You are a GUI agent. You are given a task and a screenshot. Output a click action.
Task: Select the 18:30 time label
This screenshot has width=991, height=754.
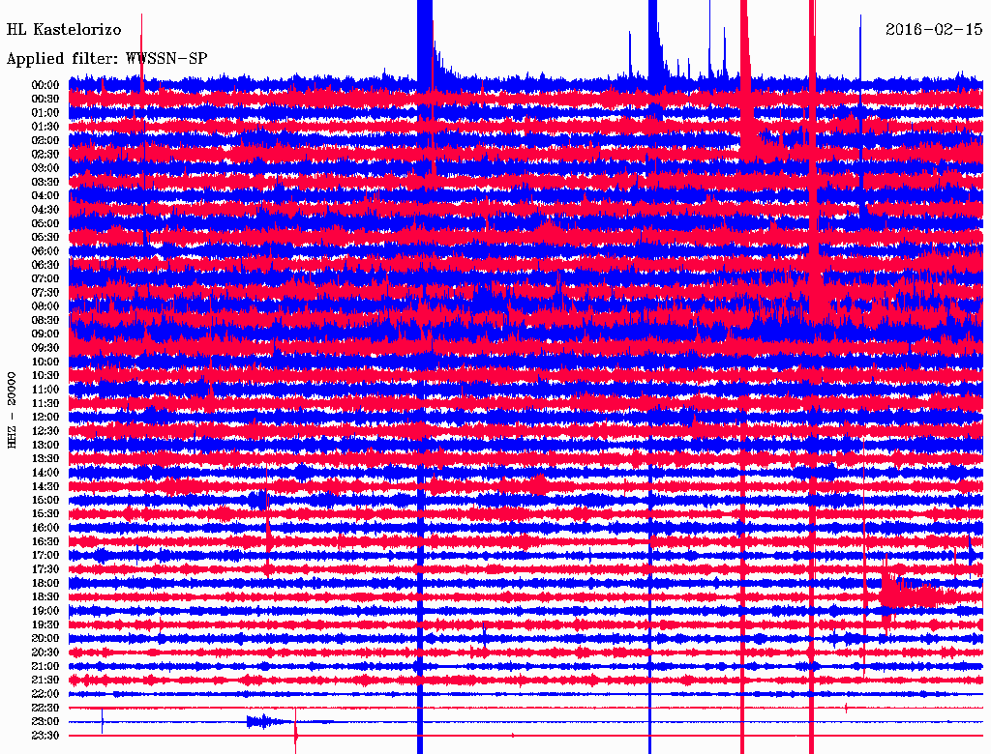tap(45, 597)
